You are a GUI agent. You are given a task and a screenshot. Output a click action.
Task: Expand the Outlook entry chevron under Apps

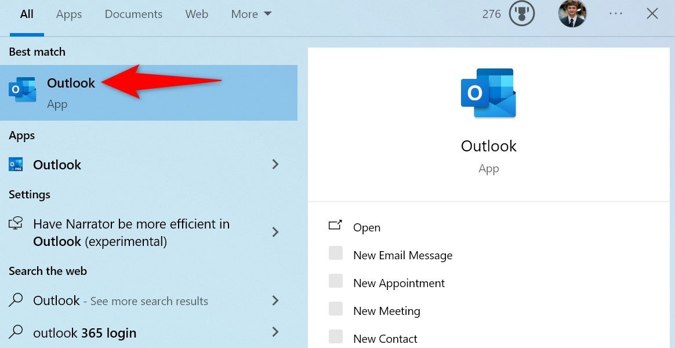275,165
